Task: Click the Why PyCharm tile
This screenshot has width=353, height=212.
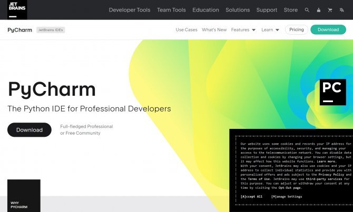Action: 24,196
